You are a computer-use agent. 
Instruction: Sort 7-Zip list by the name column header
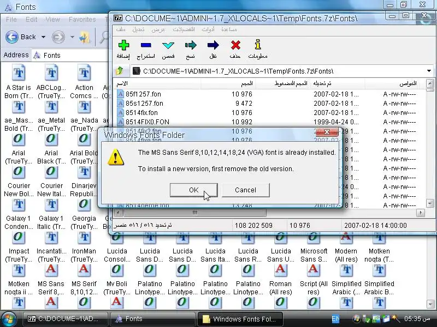(157, 83)
